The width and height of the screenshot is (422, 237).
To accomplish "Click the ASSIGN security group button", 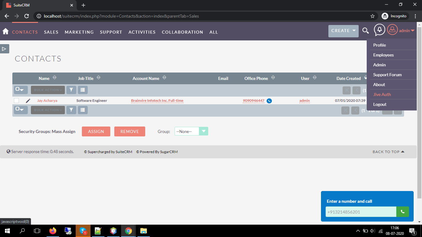I will click(x=96, y=131).
